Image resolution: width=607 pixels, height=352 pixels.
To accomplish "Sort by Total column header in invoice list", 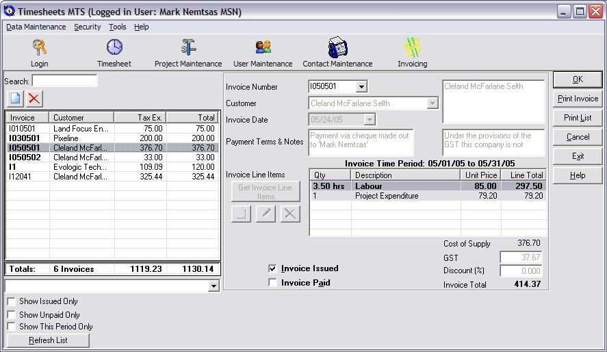I will point(193,117).
